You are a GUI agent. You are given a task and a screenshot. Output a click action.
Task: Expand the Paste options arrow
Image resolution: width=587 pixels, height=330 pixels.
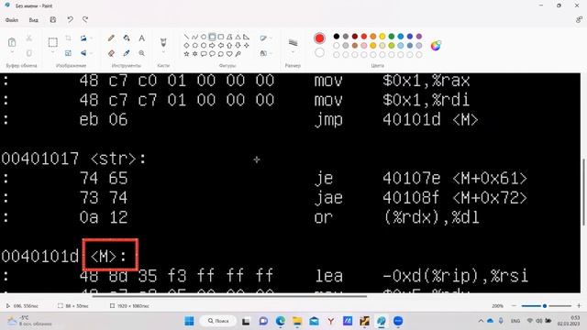(12, 52)
